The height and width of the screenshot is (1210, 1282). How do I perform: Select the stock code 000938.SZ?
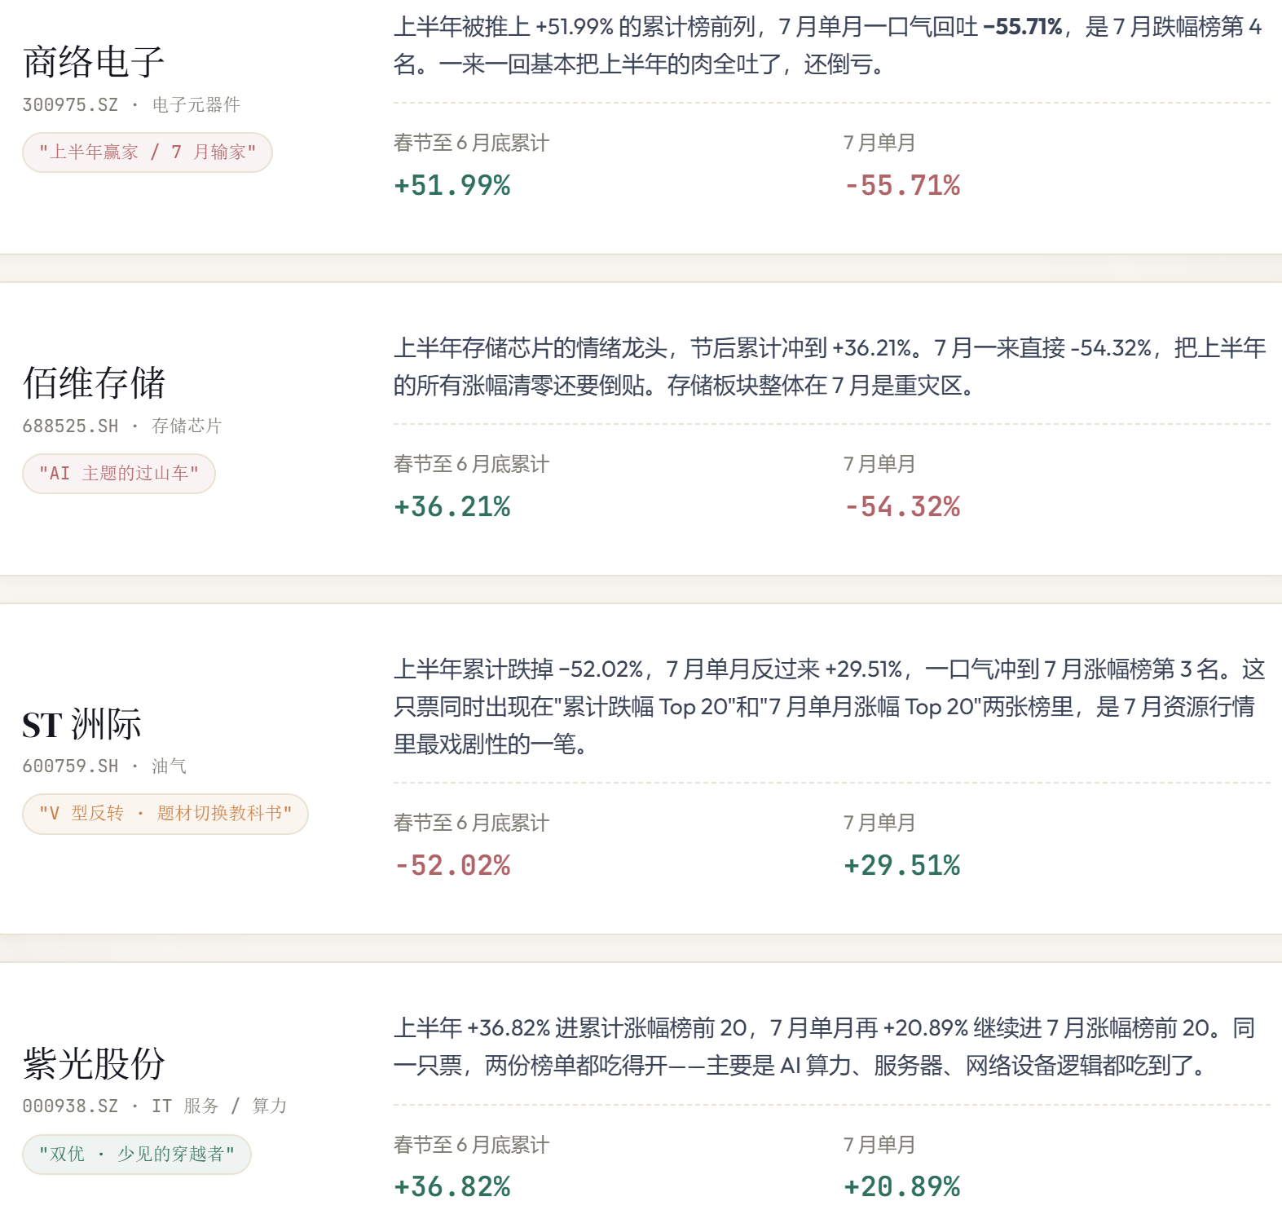tap(70, 1106)
